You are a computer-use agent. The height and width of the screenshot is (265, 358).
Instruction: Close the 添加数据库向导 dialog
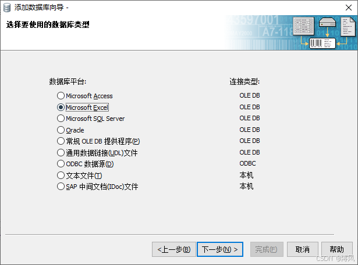click(349, 8)
